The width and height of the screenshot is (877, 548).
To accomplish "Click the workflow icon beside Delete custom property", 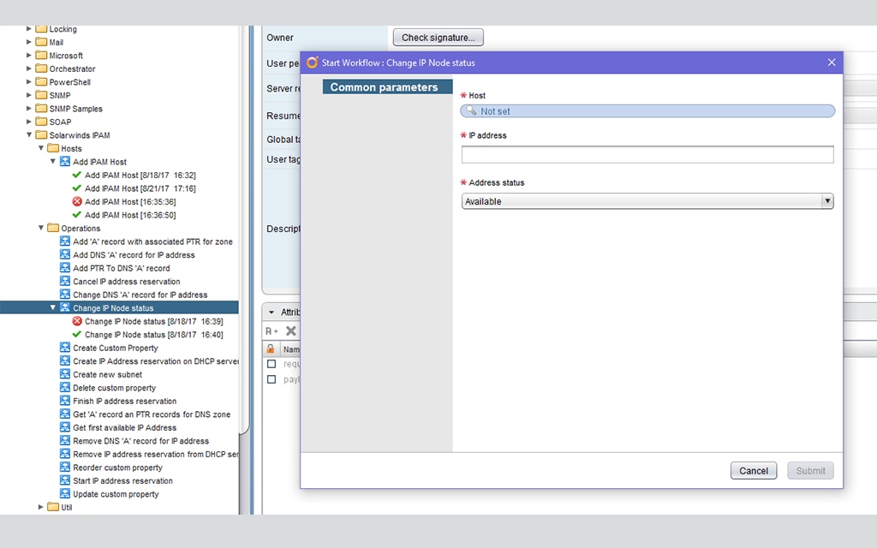I will coord(66,388).
